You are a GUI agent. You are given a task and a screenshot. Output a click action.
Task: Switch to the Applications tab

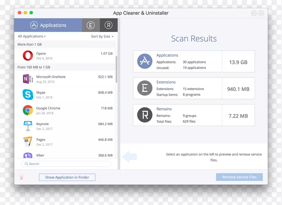(x=48, y=25)
